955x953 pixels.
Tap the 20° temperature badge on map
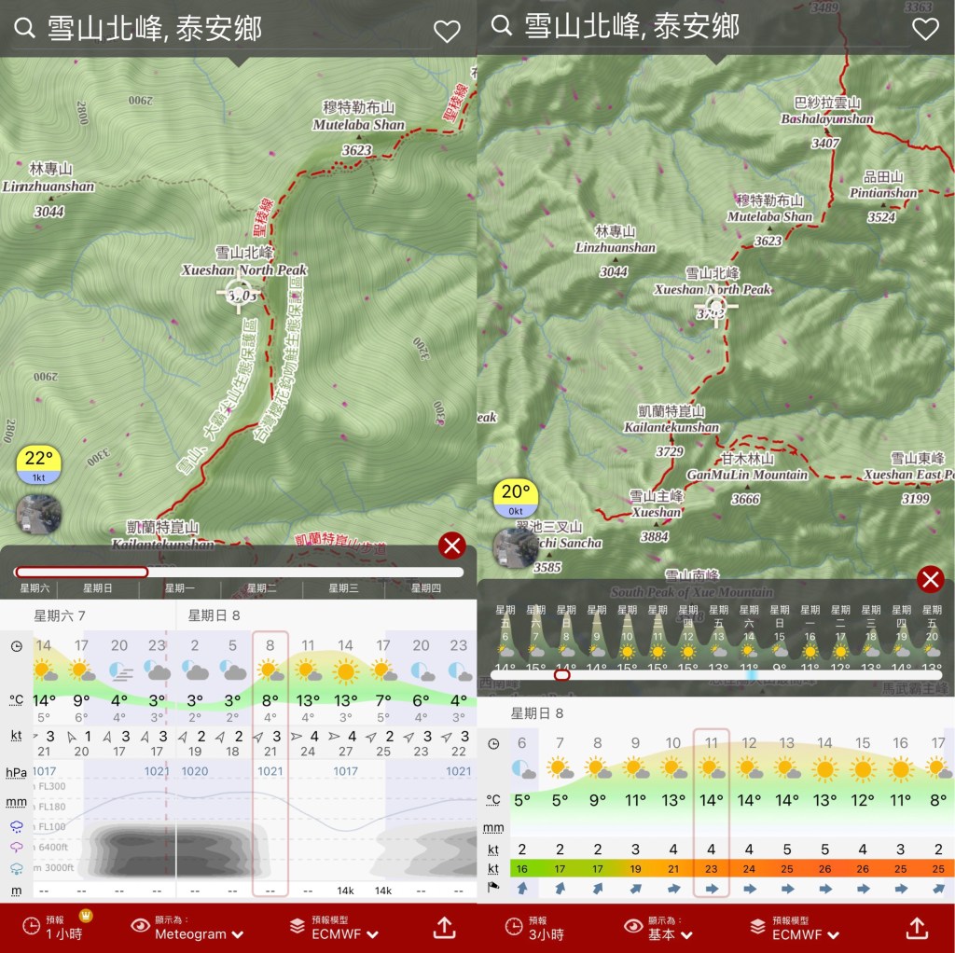click(x=515, y=498)
